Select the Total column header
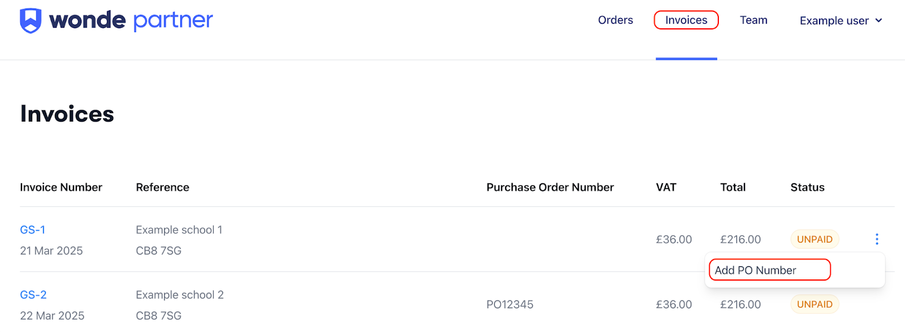Screen dimensions: 905x332 tap(732, 187)
